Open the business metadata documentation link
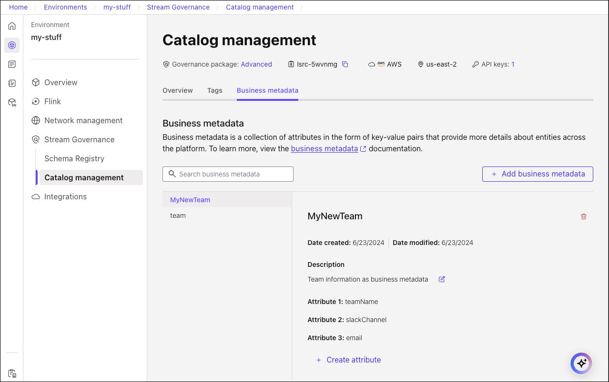 [x=324, y=148]
